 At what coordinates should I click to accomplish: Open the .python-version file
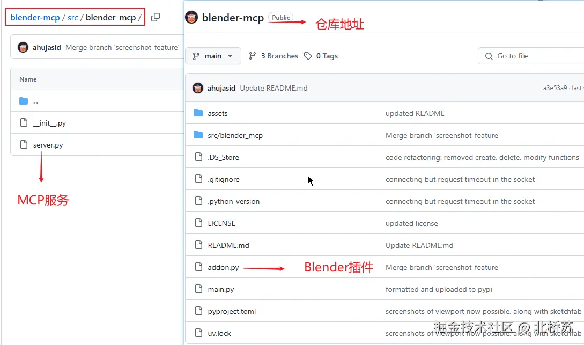[x=233, y=201]
